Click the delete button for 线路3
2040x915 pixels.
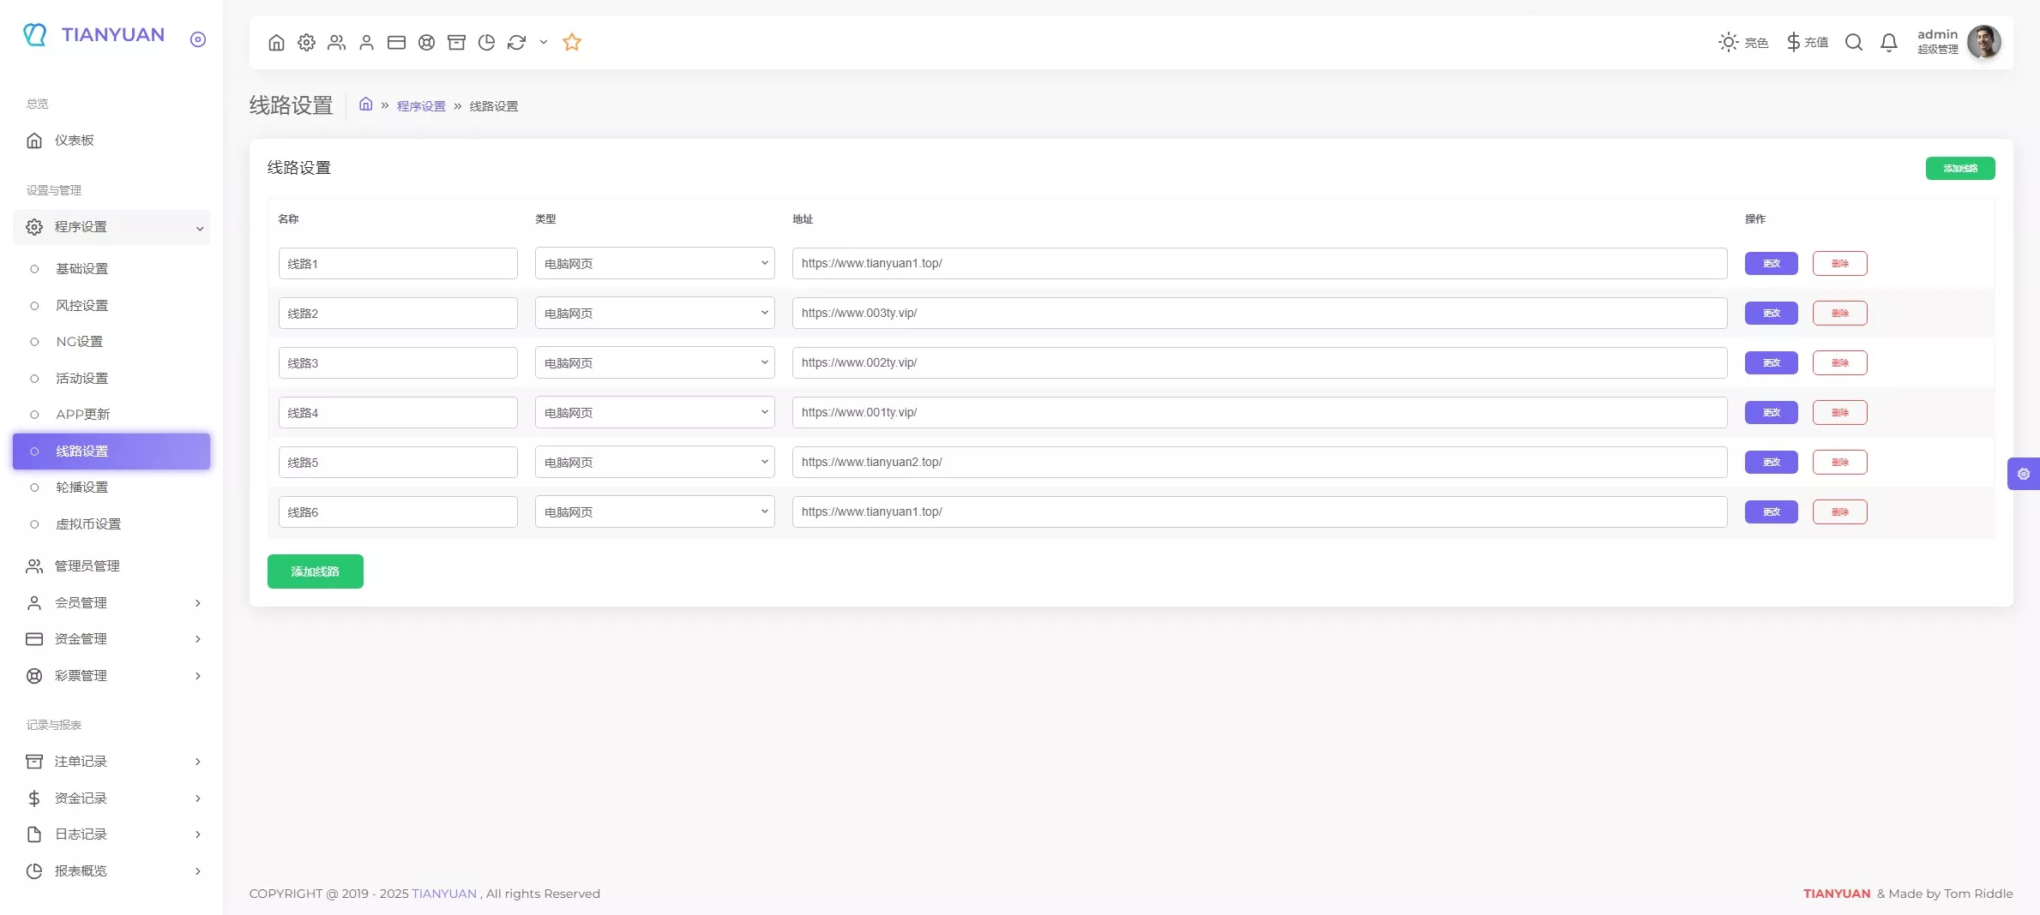pos(1839,363)
